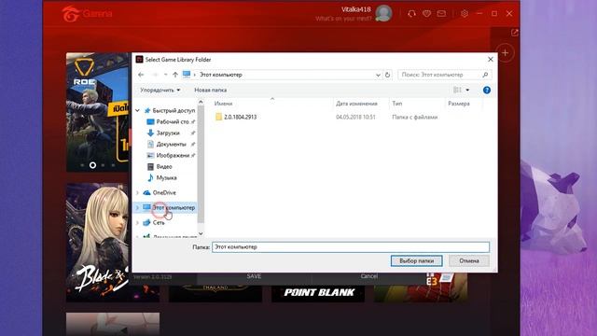This screenshot has width=597, height=336.
Task: Open the view options dropdown arrow
Action: click(467, 91)
